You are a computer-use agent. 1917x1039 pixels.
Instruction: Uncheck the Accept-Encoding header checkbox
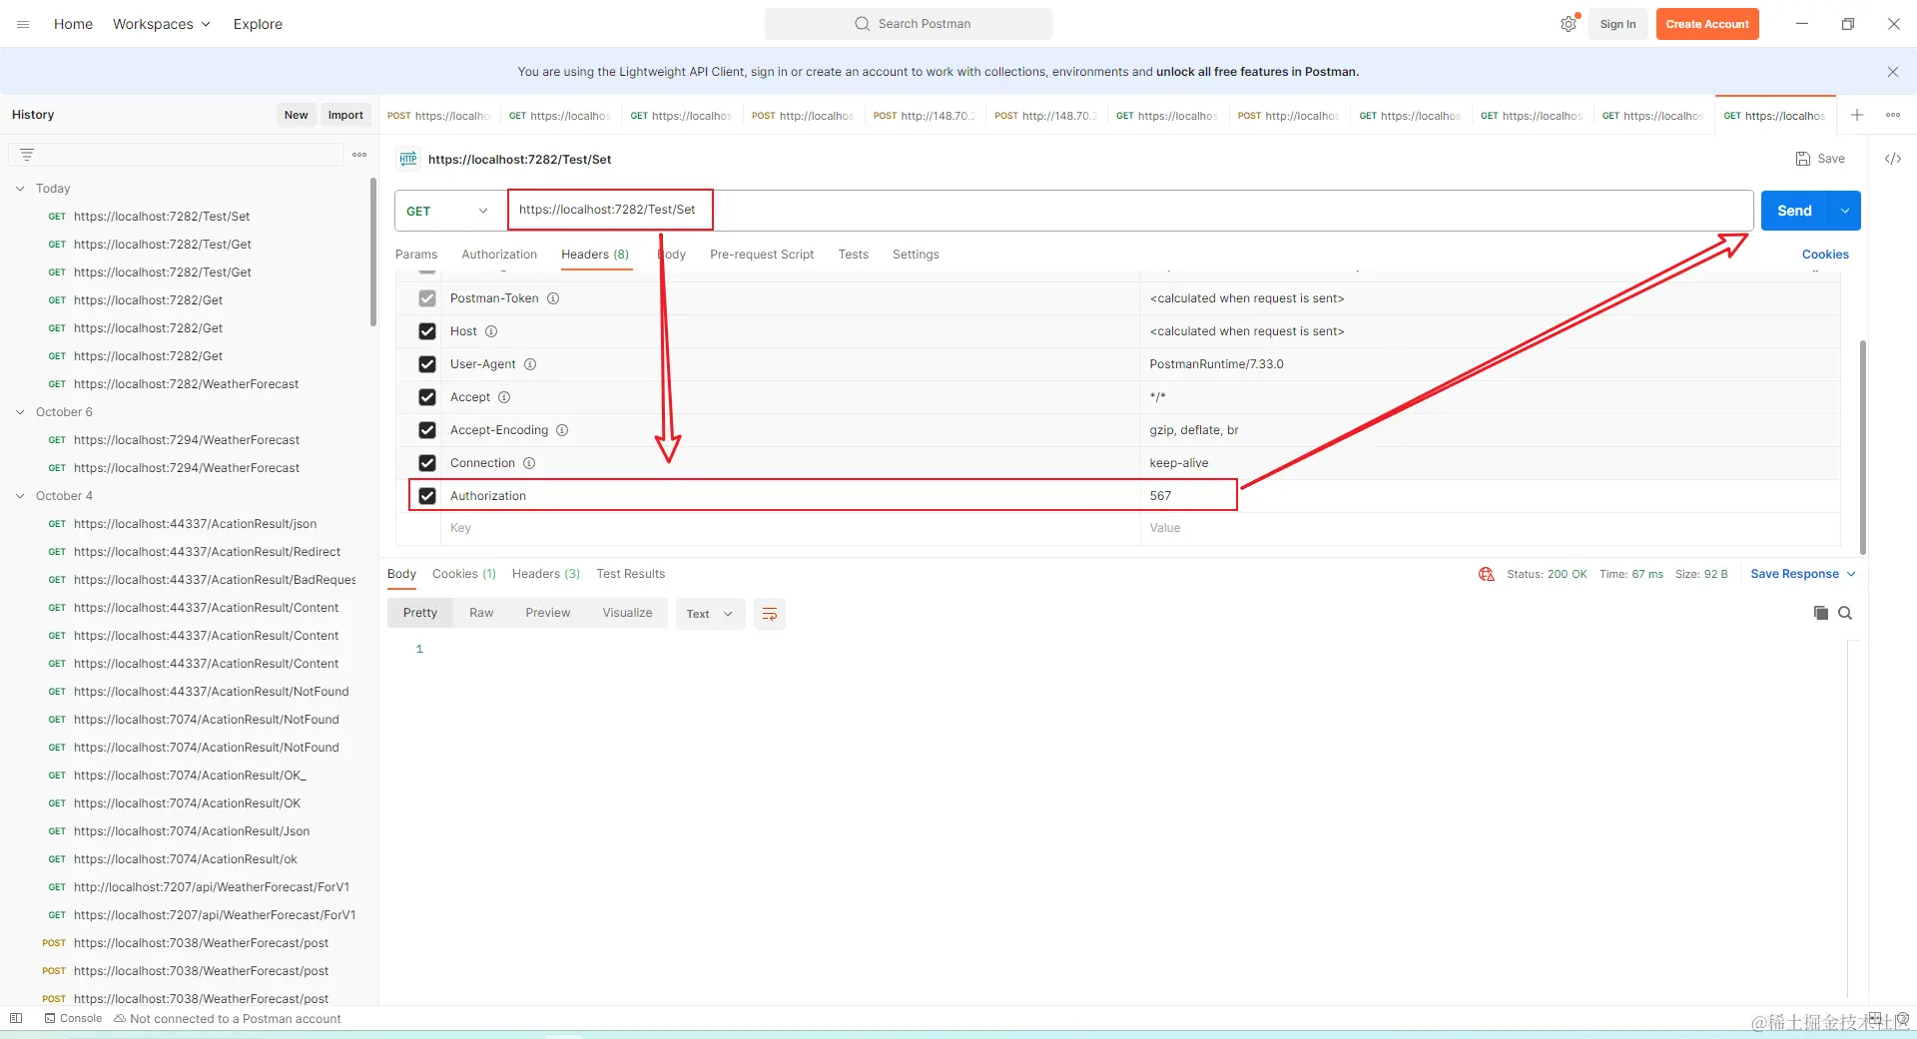tap(427, 430)
